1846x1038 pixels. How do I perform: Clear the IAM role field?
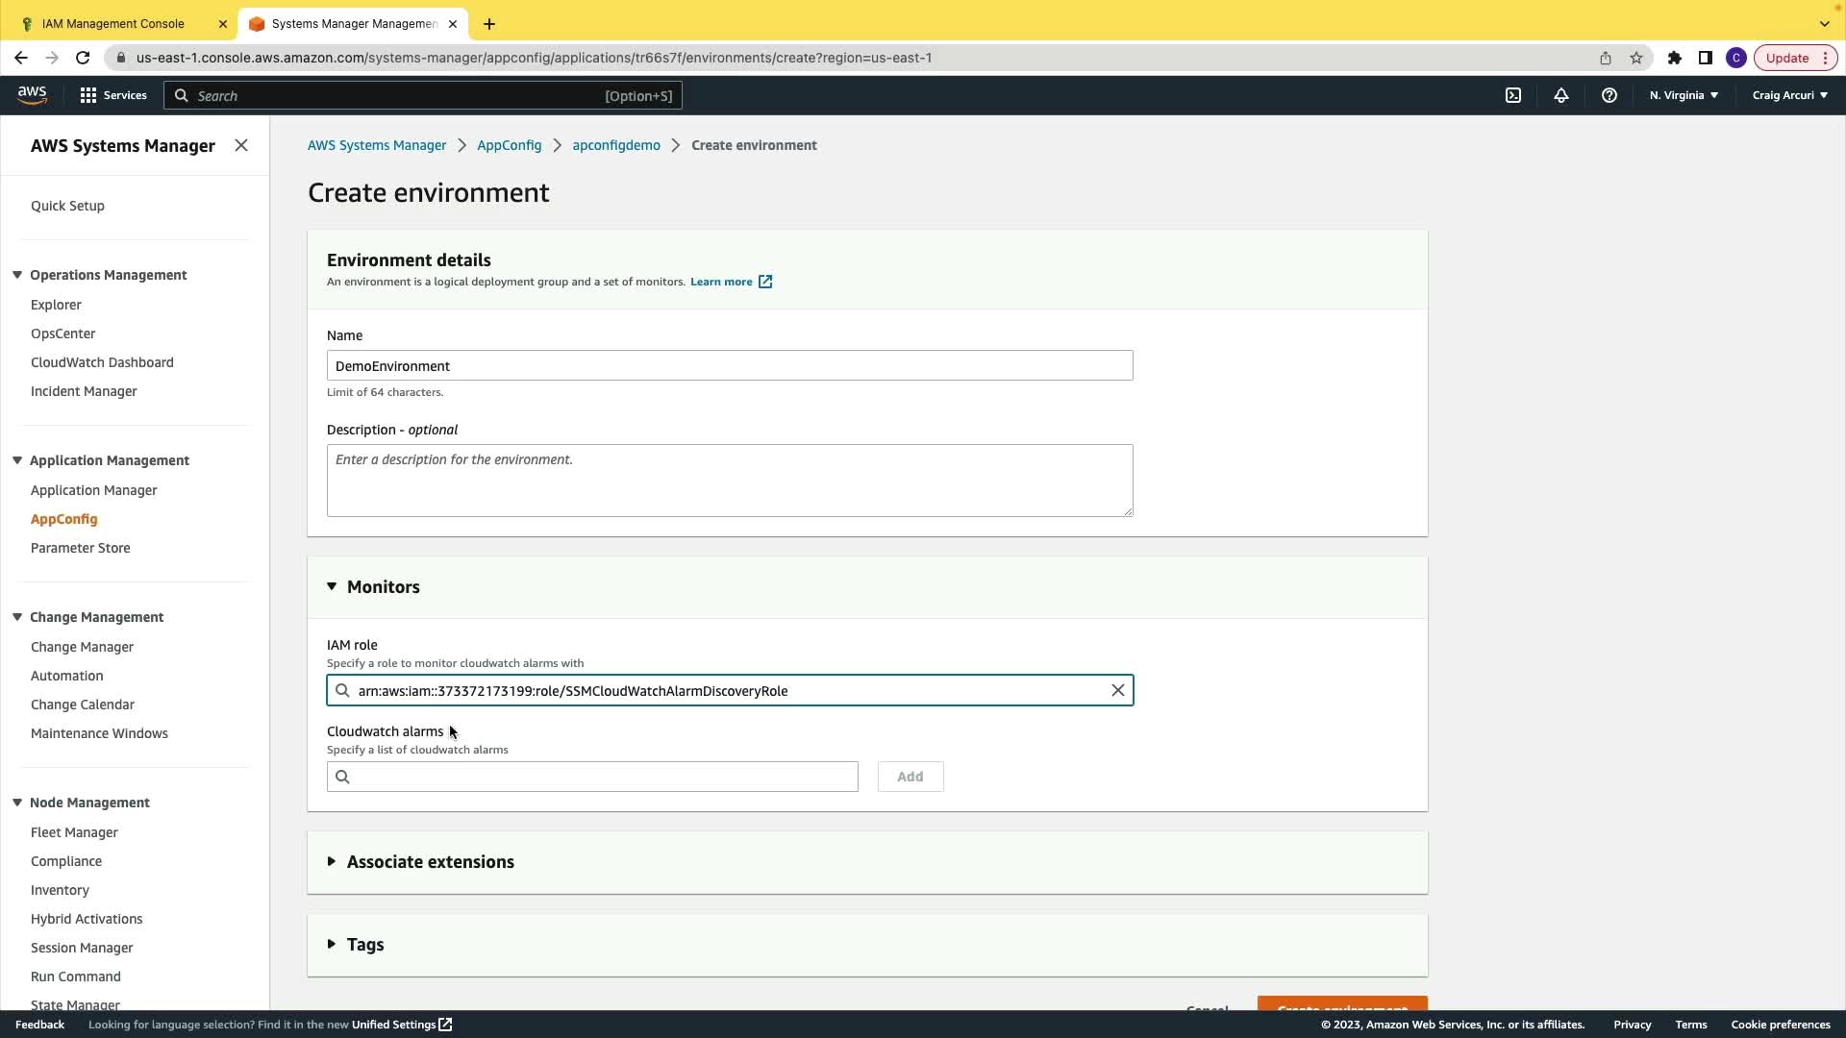pyautogui.click(x=1117, y=690)
